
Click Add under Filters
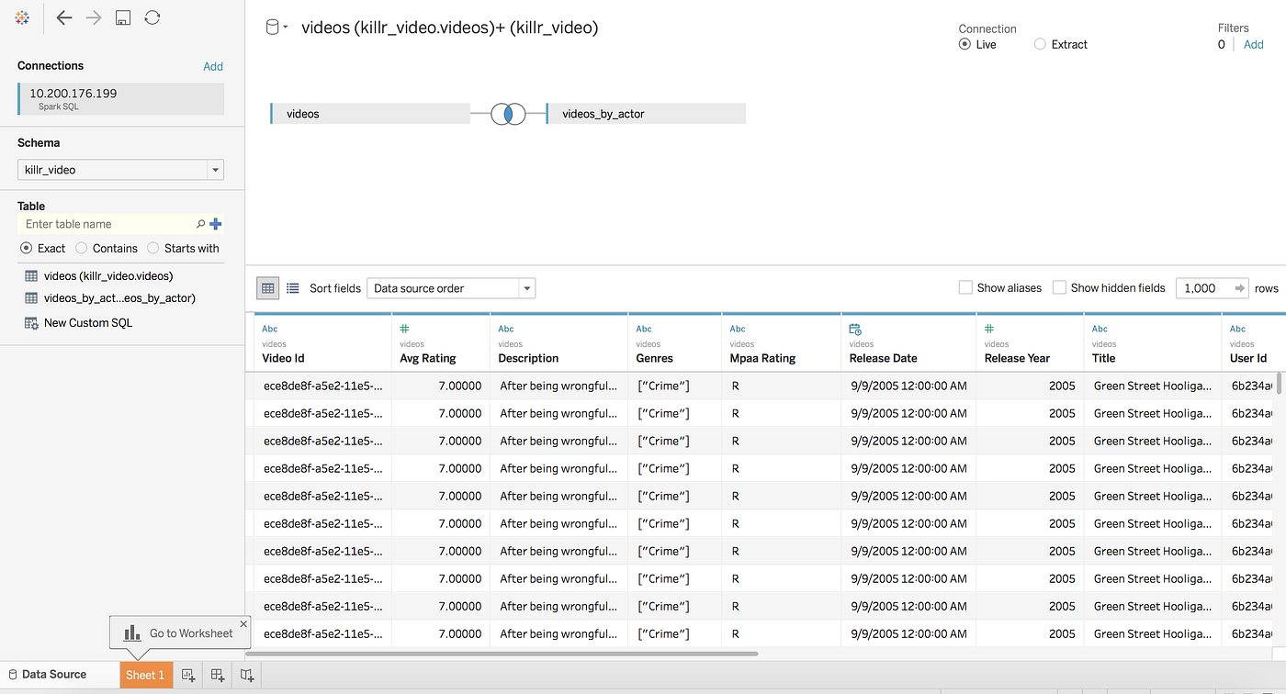coord(1253,44)
